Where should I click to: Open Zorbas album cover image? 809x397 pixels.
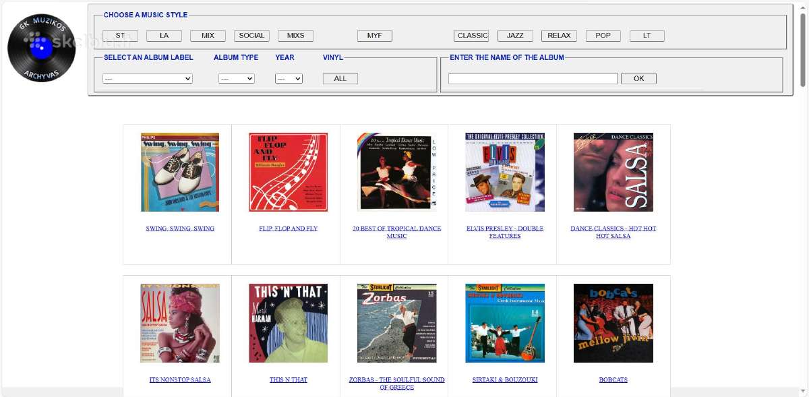pyautogui.click(x=397, y=323)
